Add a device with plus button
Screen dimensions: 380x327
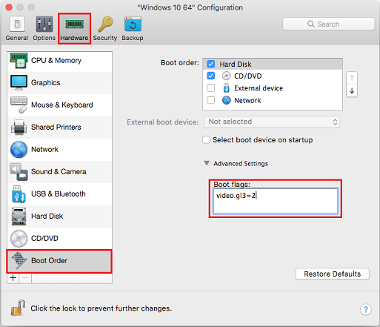point(13,278)
